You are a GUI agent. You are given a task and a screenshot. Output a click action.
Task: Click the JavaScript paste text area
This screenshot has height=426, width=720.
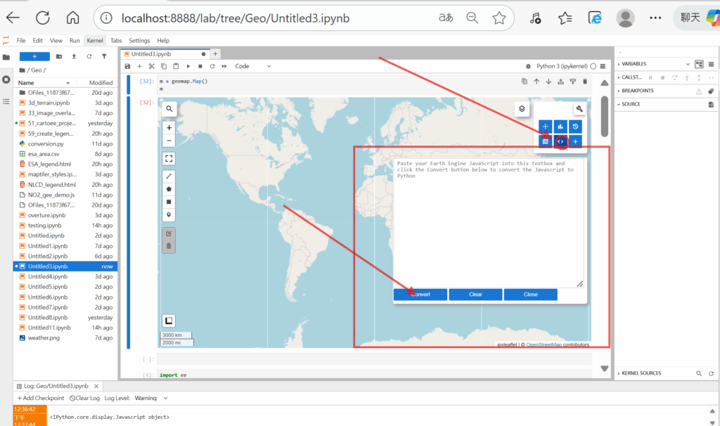(489, 225)
